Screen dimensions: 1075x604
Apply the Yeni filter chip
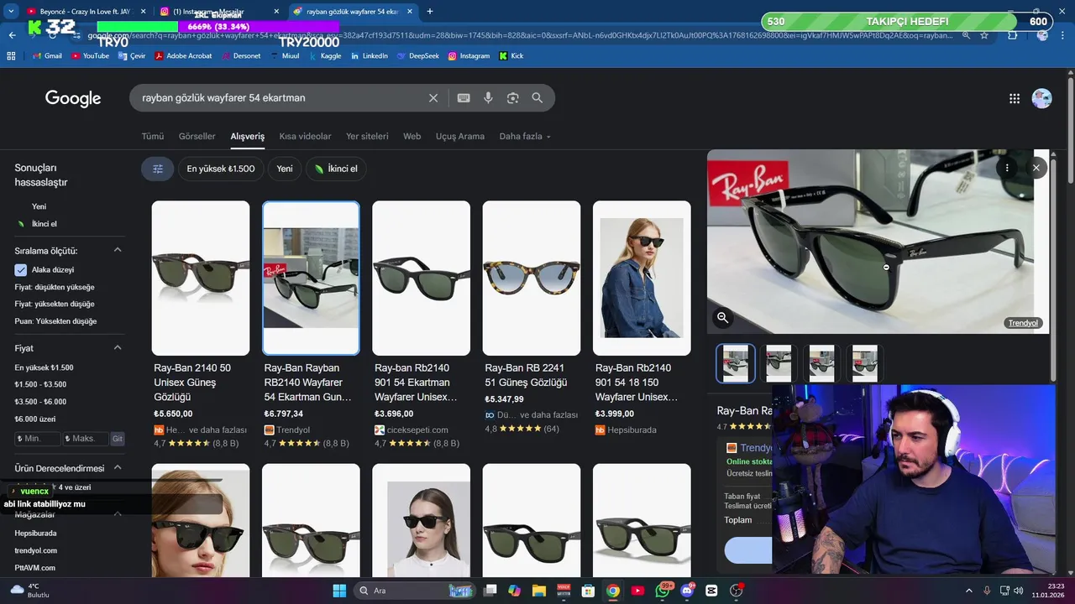tap(285, 169)
